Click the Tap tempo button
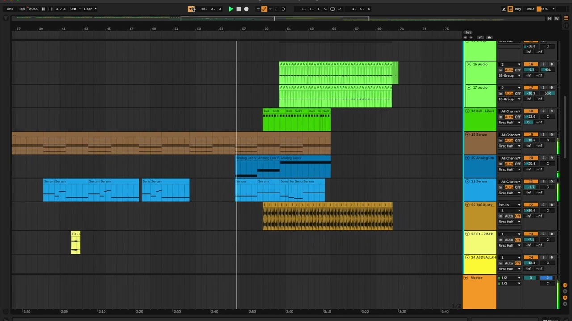 point(21,9)
